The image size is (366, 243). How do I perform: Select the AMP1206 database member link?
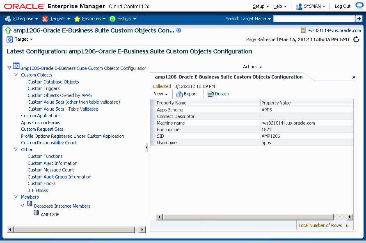tap(50, 215)
